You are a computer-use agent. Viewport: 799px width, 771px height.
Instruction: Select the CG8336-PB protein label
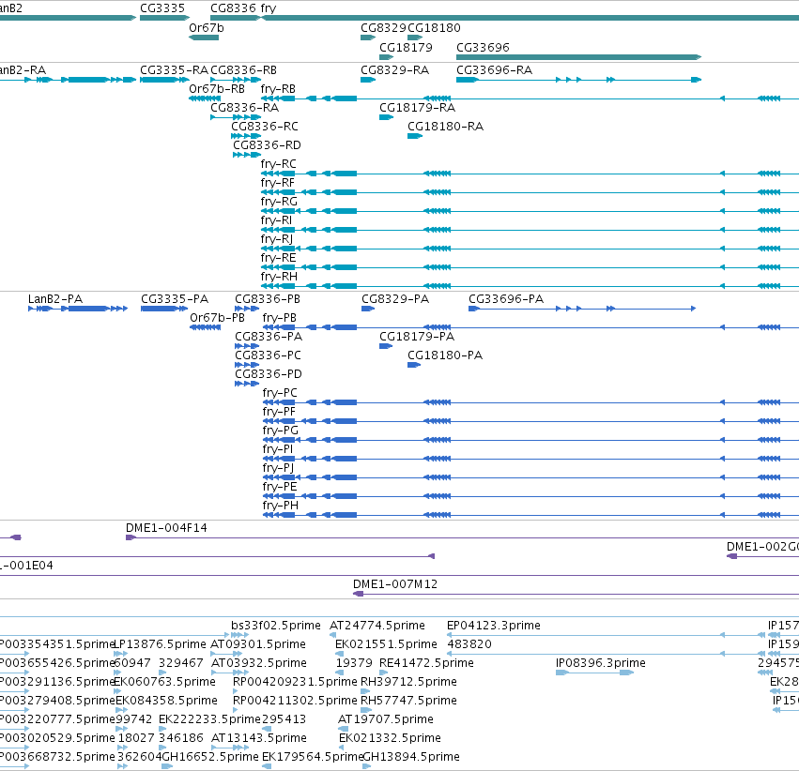[268, 299]
